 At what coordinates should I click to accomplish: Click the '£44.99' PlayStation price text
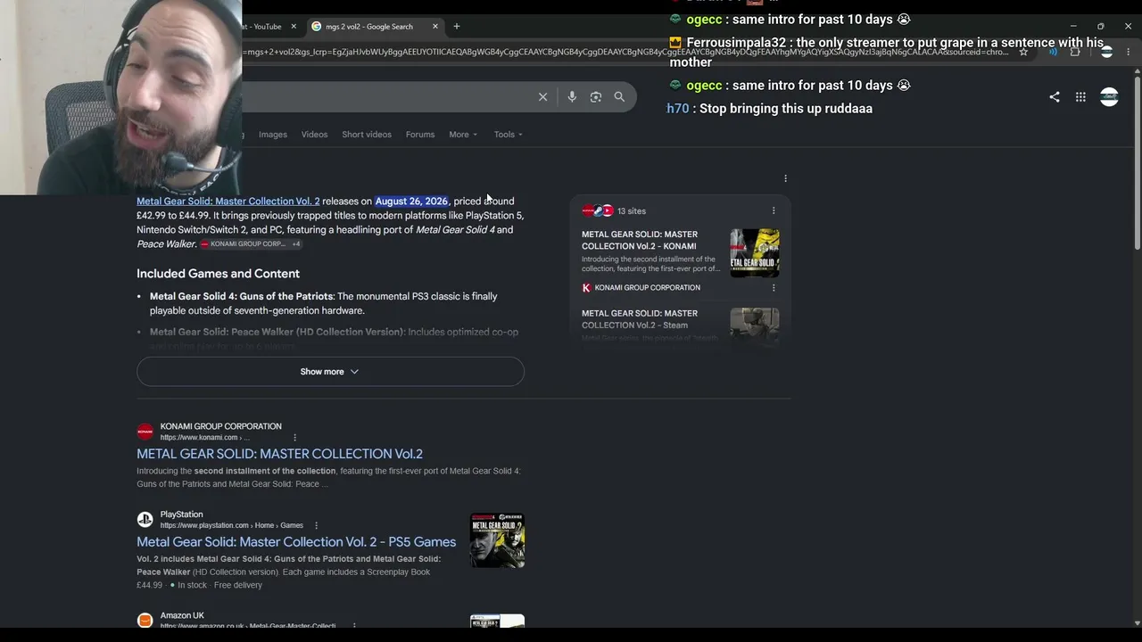150,585
